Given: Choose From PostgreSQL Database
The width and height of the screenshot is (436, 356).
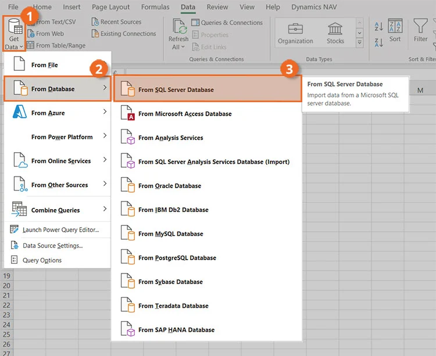Looking at the screenshot, I should (206, 258).
